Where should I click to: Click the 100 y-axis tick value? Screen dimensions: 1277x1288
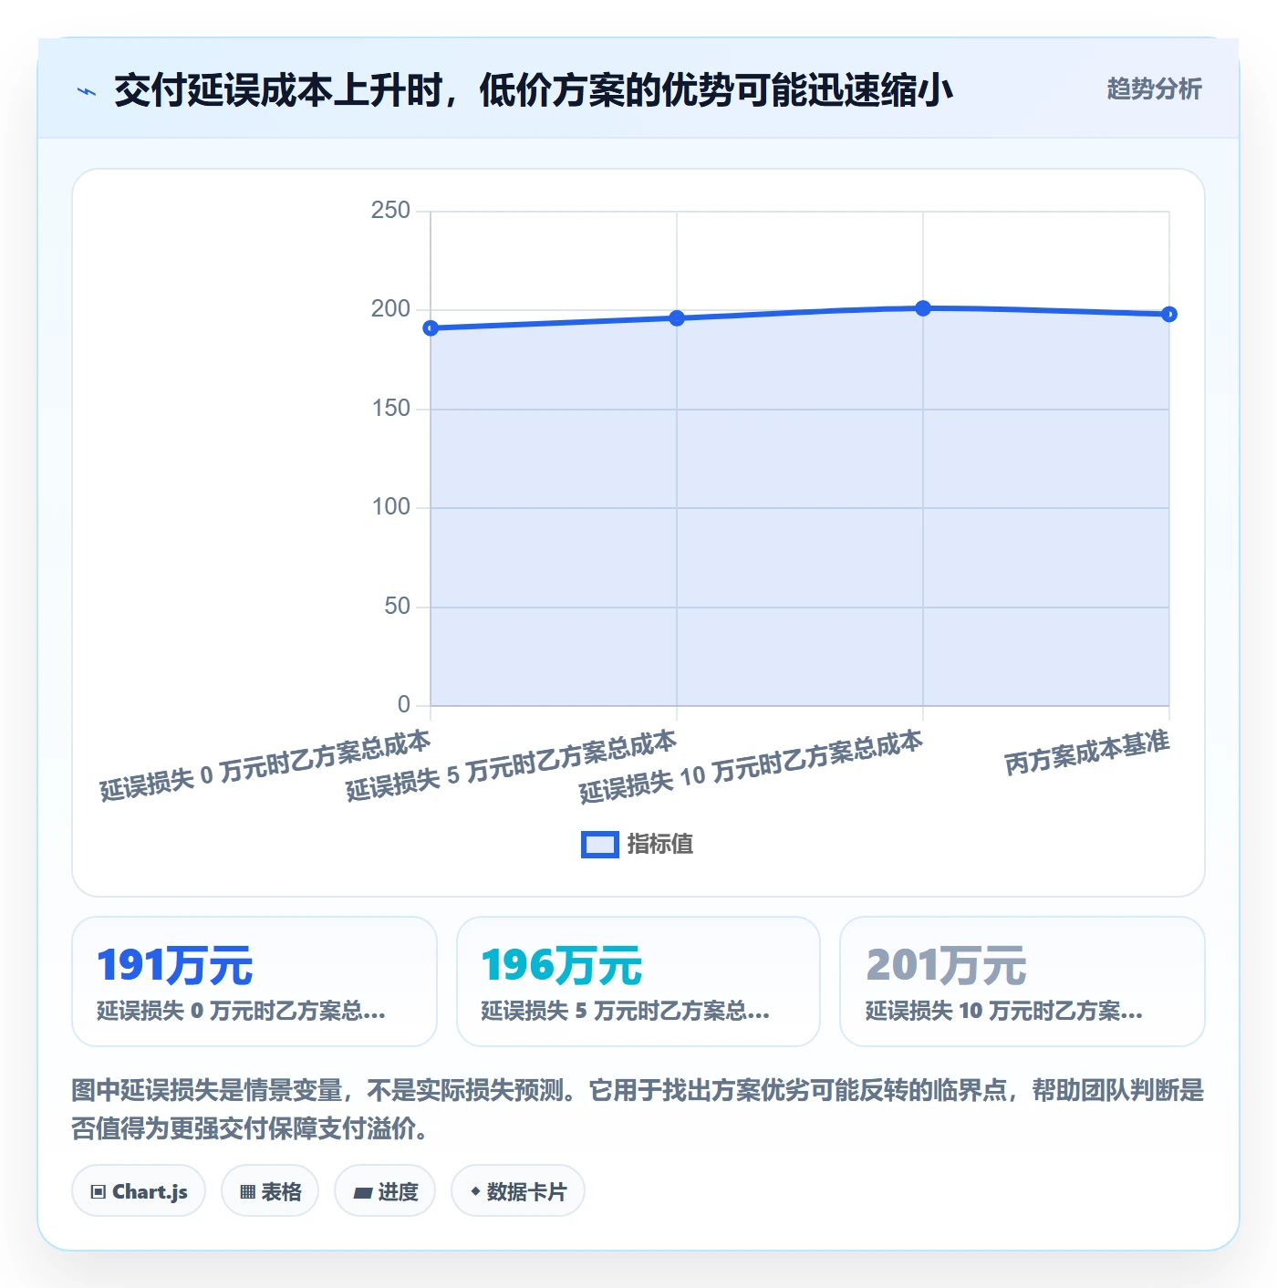390,507
